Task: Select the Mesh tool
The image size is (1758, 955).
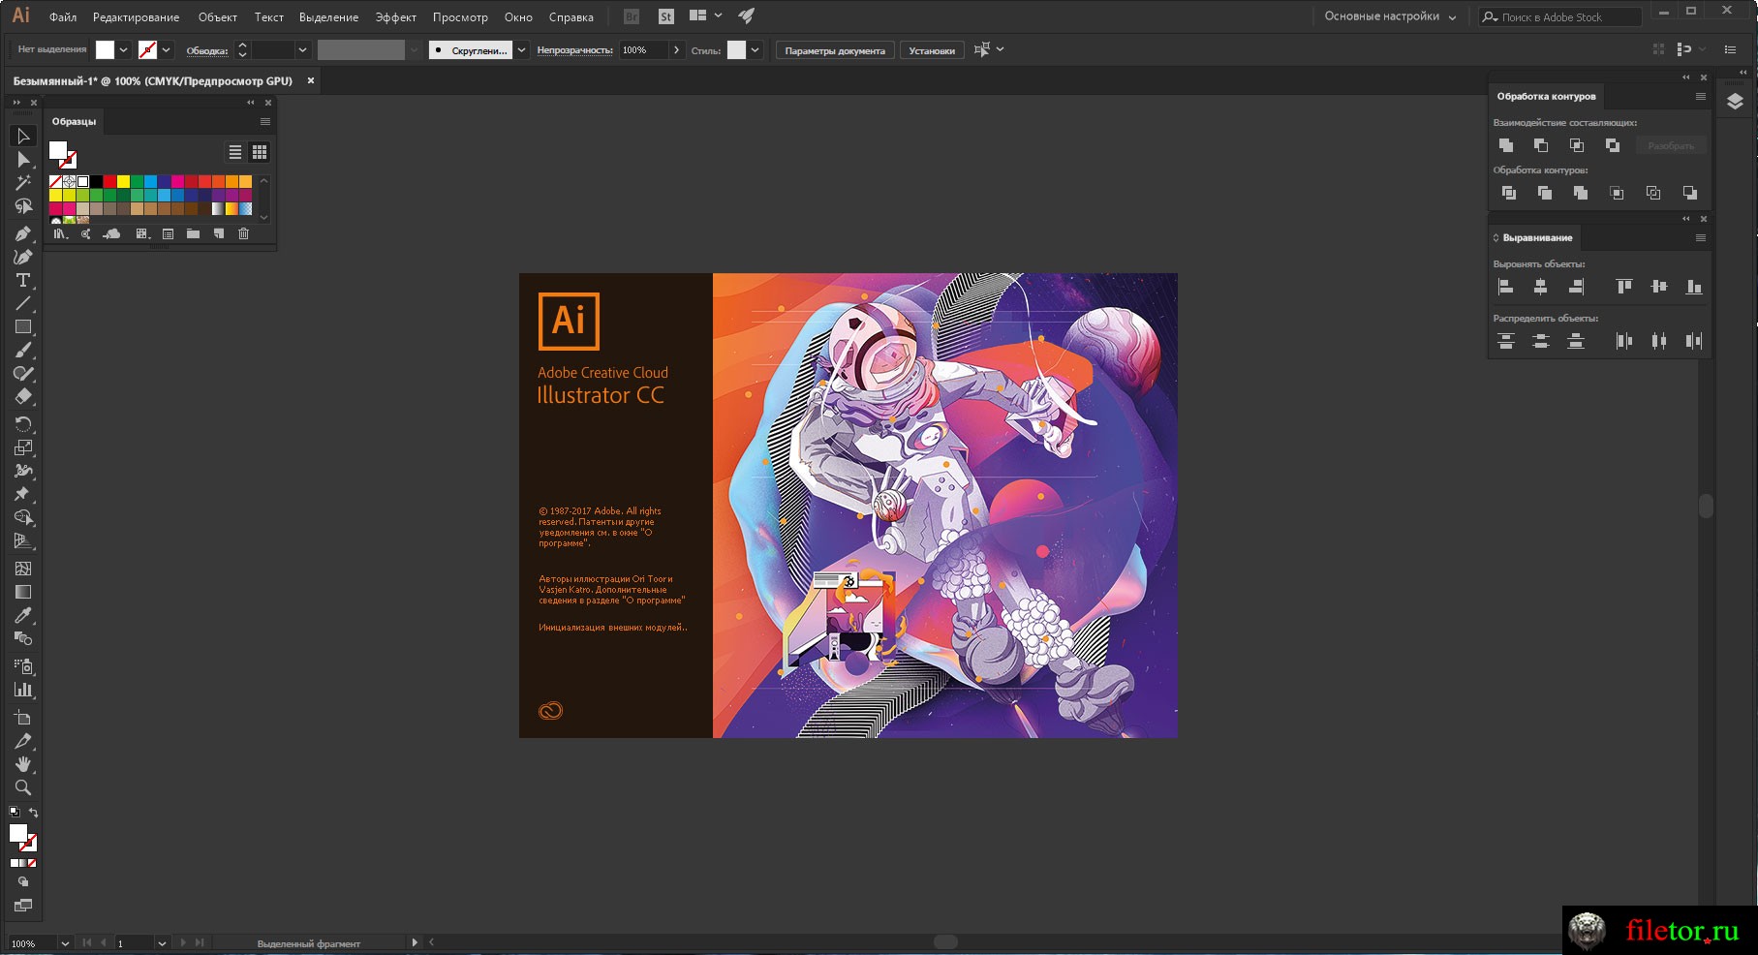Action: (x=23, y=569)
